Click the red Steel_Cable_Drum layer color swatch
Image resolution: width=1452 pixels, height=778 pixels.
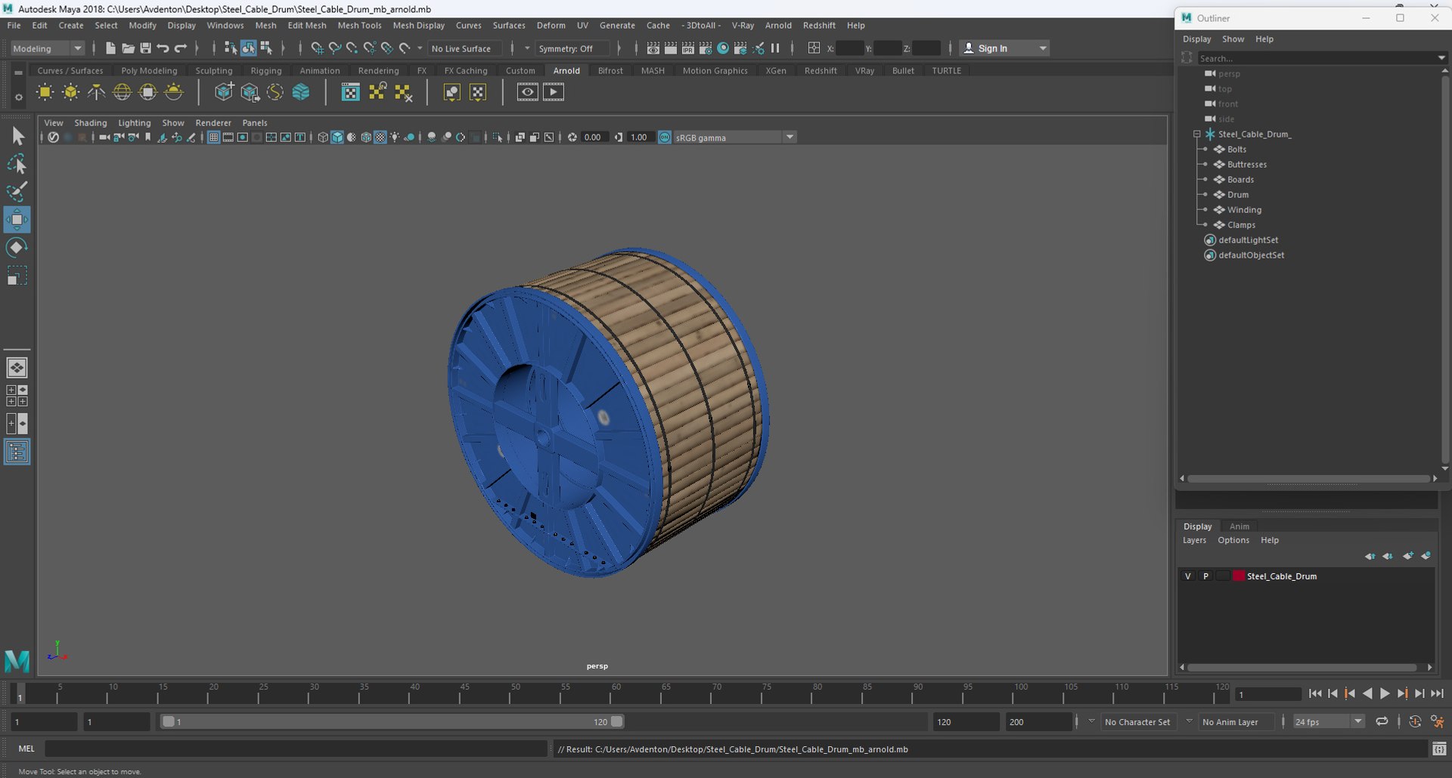tap(1239, 576)
